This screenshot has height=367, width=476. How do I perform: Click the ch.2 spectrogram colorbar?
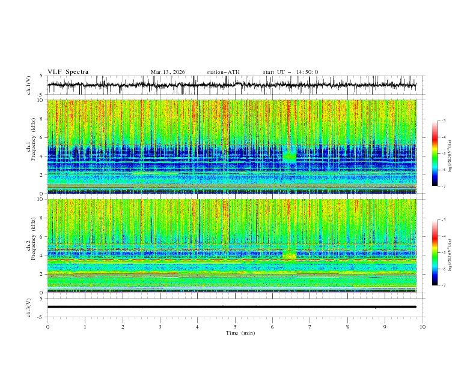pos(435,252)
